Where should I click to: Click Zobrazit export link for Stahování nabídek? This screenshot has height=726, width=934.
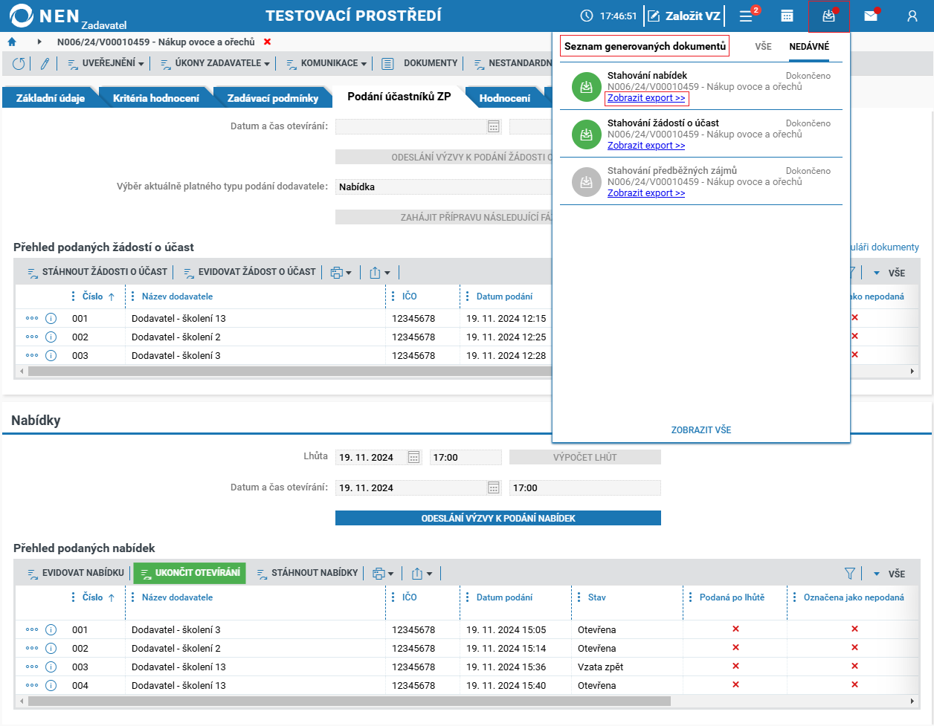646,98
